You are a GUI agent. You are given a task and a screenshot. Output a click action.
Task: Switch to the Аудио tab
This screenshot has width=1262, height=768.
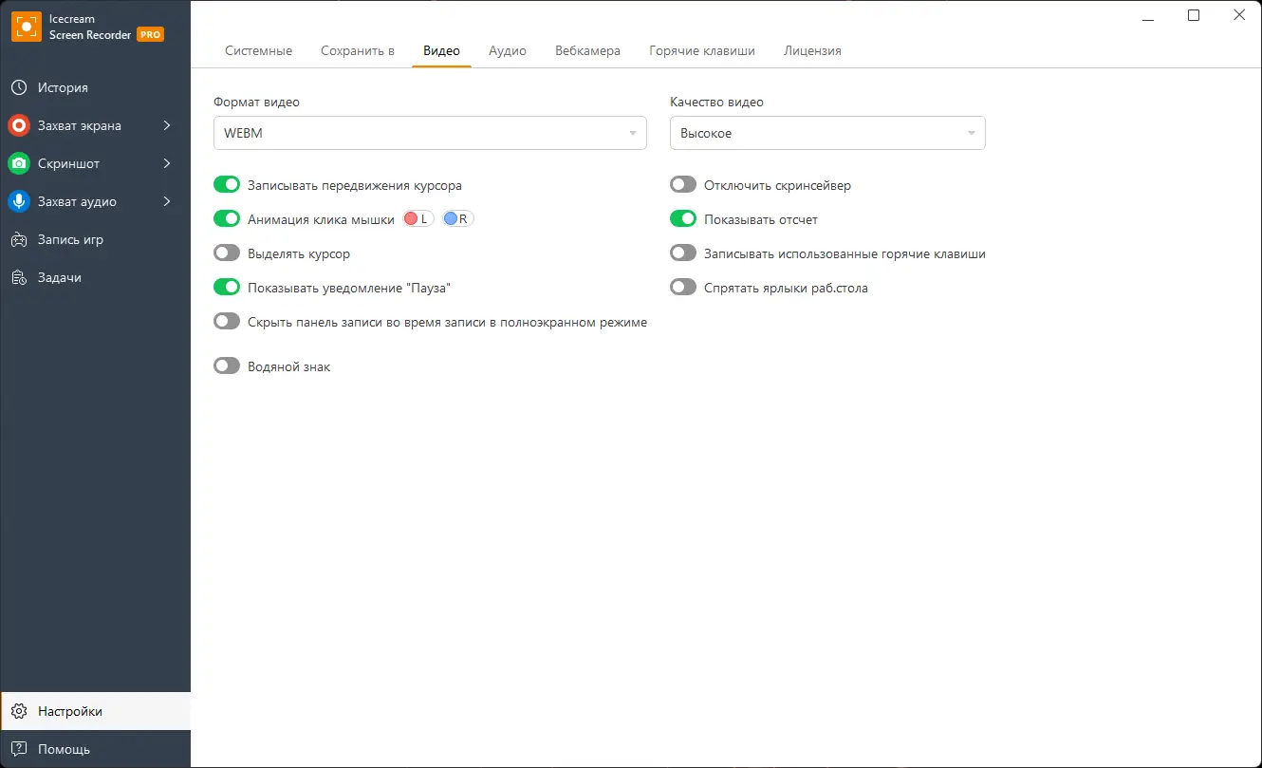(x=508, y=50)
